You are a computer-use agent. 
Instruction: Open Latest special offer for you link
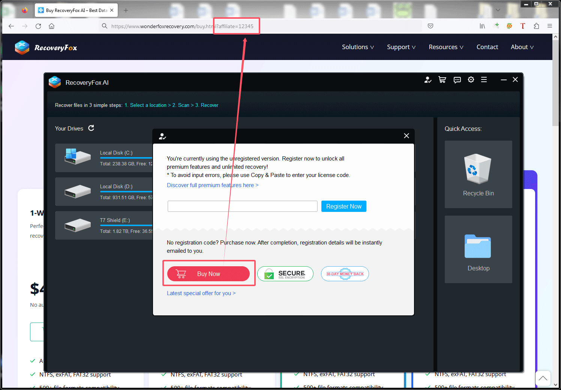coord(201,293)
